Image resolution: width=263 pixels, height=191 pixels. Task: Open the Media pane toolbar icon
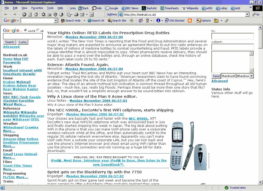pyautogui.click(x=55, y=14)
